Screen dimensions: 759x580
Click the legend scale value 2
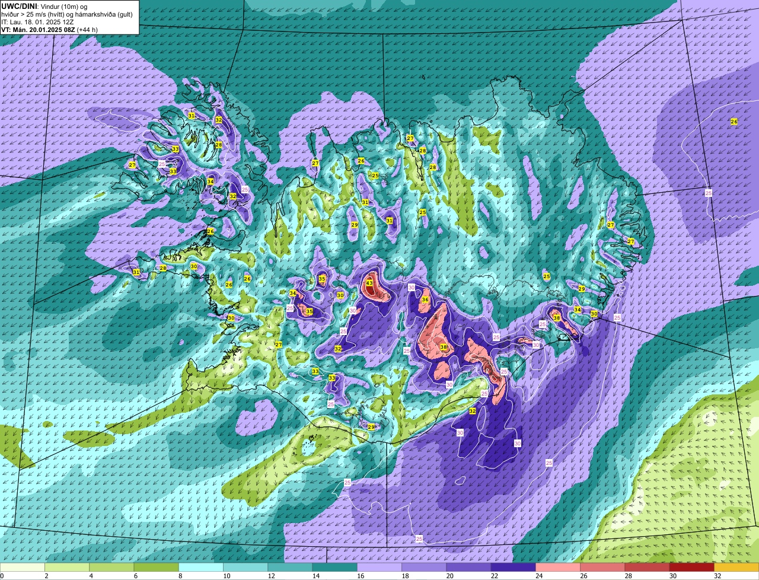[x=46, y=576]
